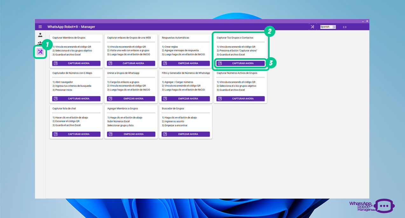Click Empezar Ahora under Respuestas Automáticas
The width and height of the screenshot is (405, 218).
tap(186, 63)
